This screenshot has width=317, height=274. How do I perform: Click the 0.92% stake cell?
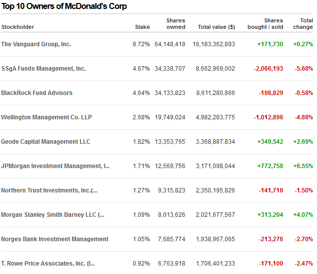coord(141,264)
